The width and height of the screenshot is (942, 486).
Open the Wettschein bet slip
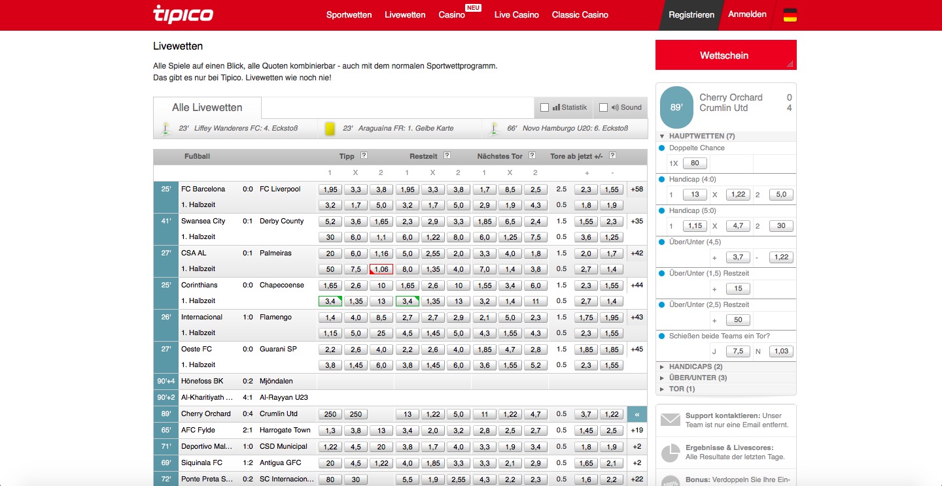(726, 56)
